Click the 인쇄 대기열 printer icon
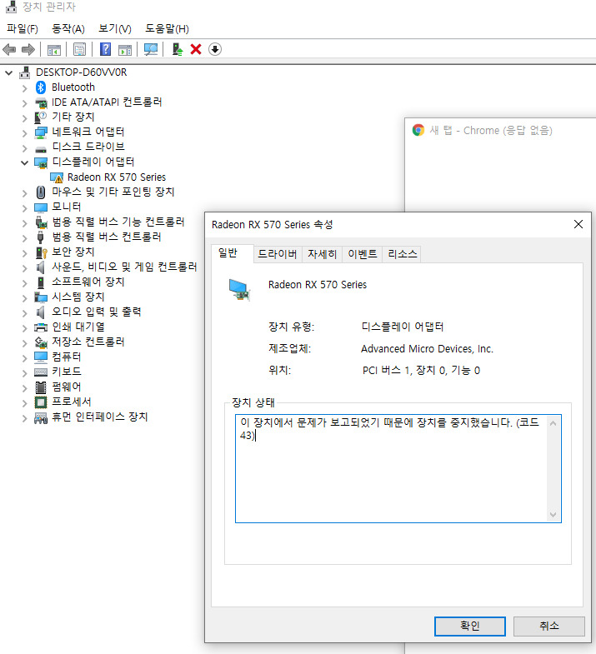Image resolution: width=596 pixels, height=654 pixels. pos(41,327)
